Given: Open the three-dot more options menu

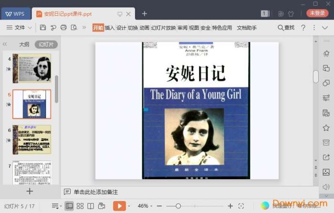Looking at the screenshot, I should (x=314, y=28).
